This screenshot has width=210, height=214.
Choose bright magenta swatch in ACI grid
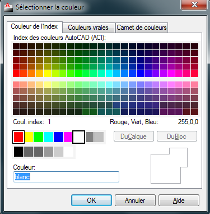tap(171, 74)
